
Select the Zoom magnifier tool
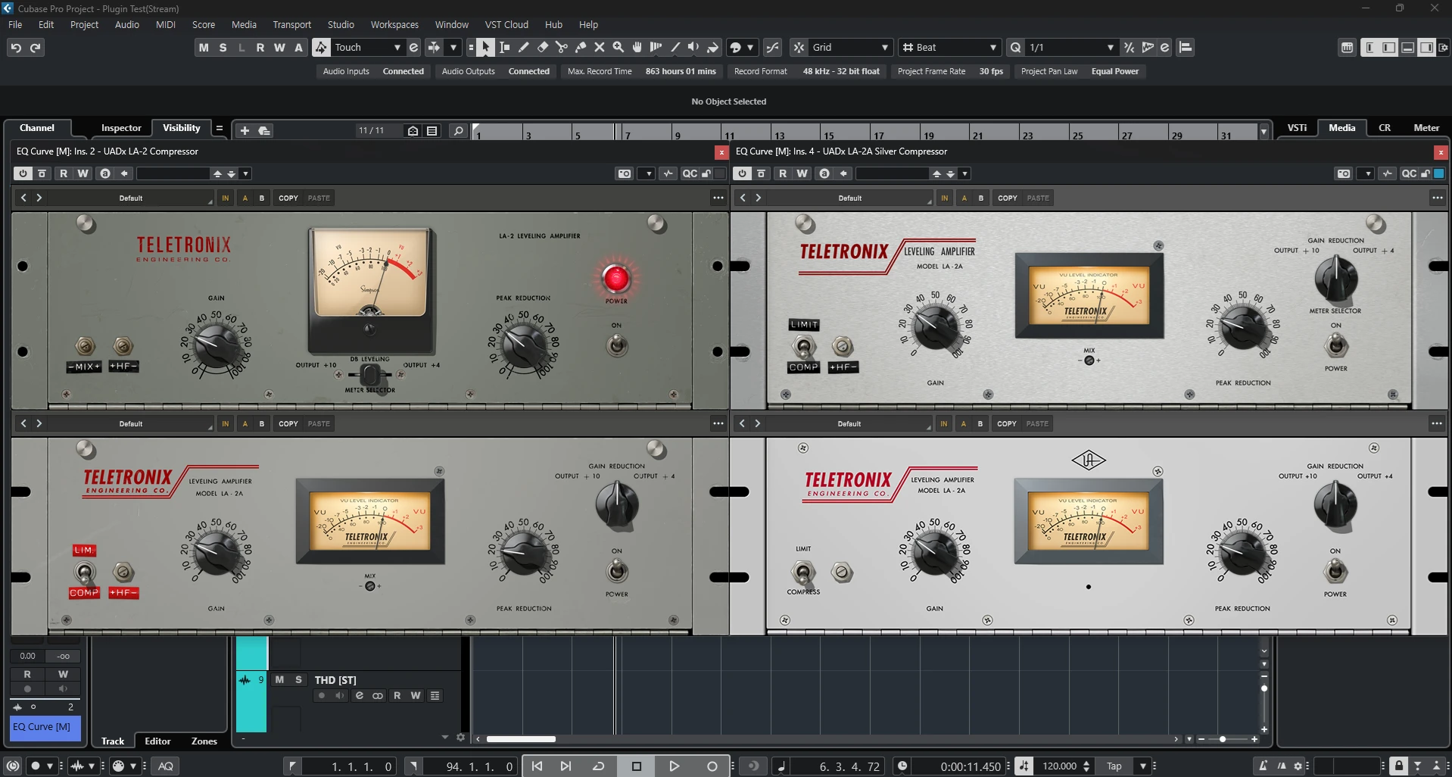tap(618, 47)
